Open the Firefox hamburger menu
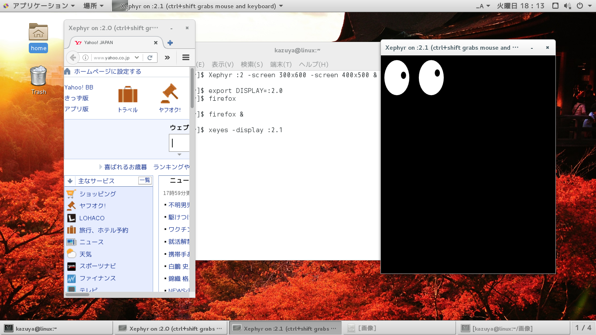 pos(185,57)
